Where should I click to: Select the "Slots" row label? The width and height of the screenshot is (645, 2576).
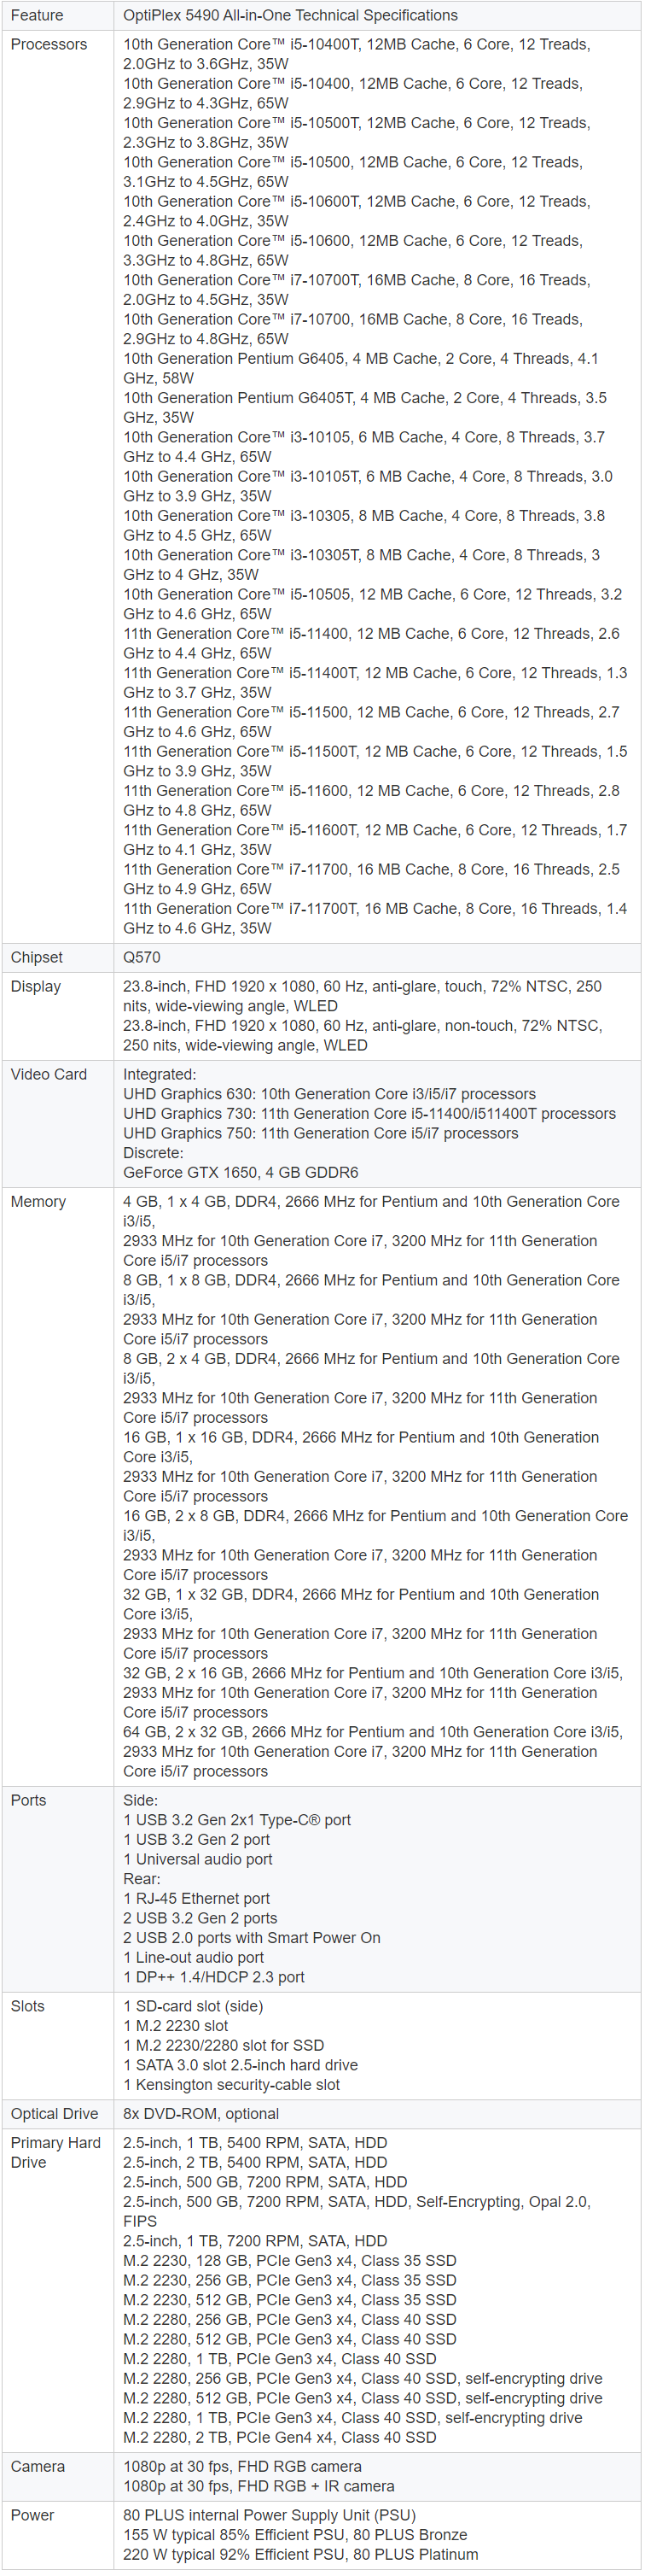coord(28,2006)
